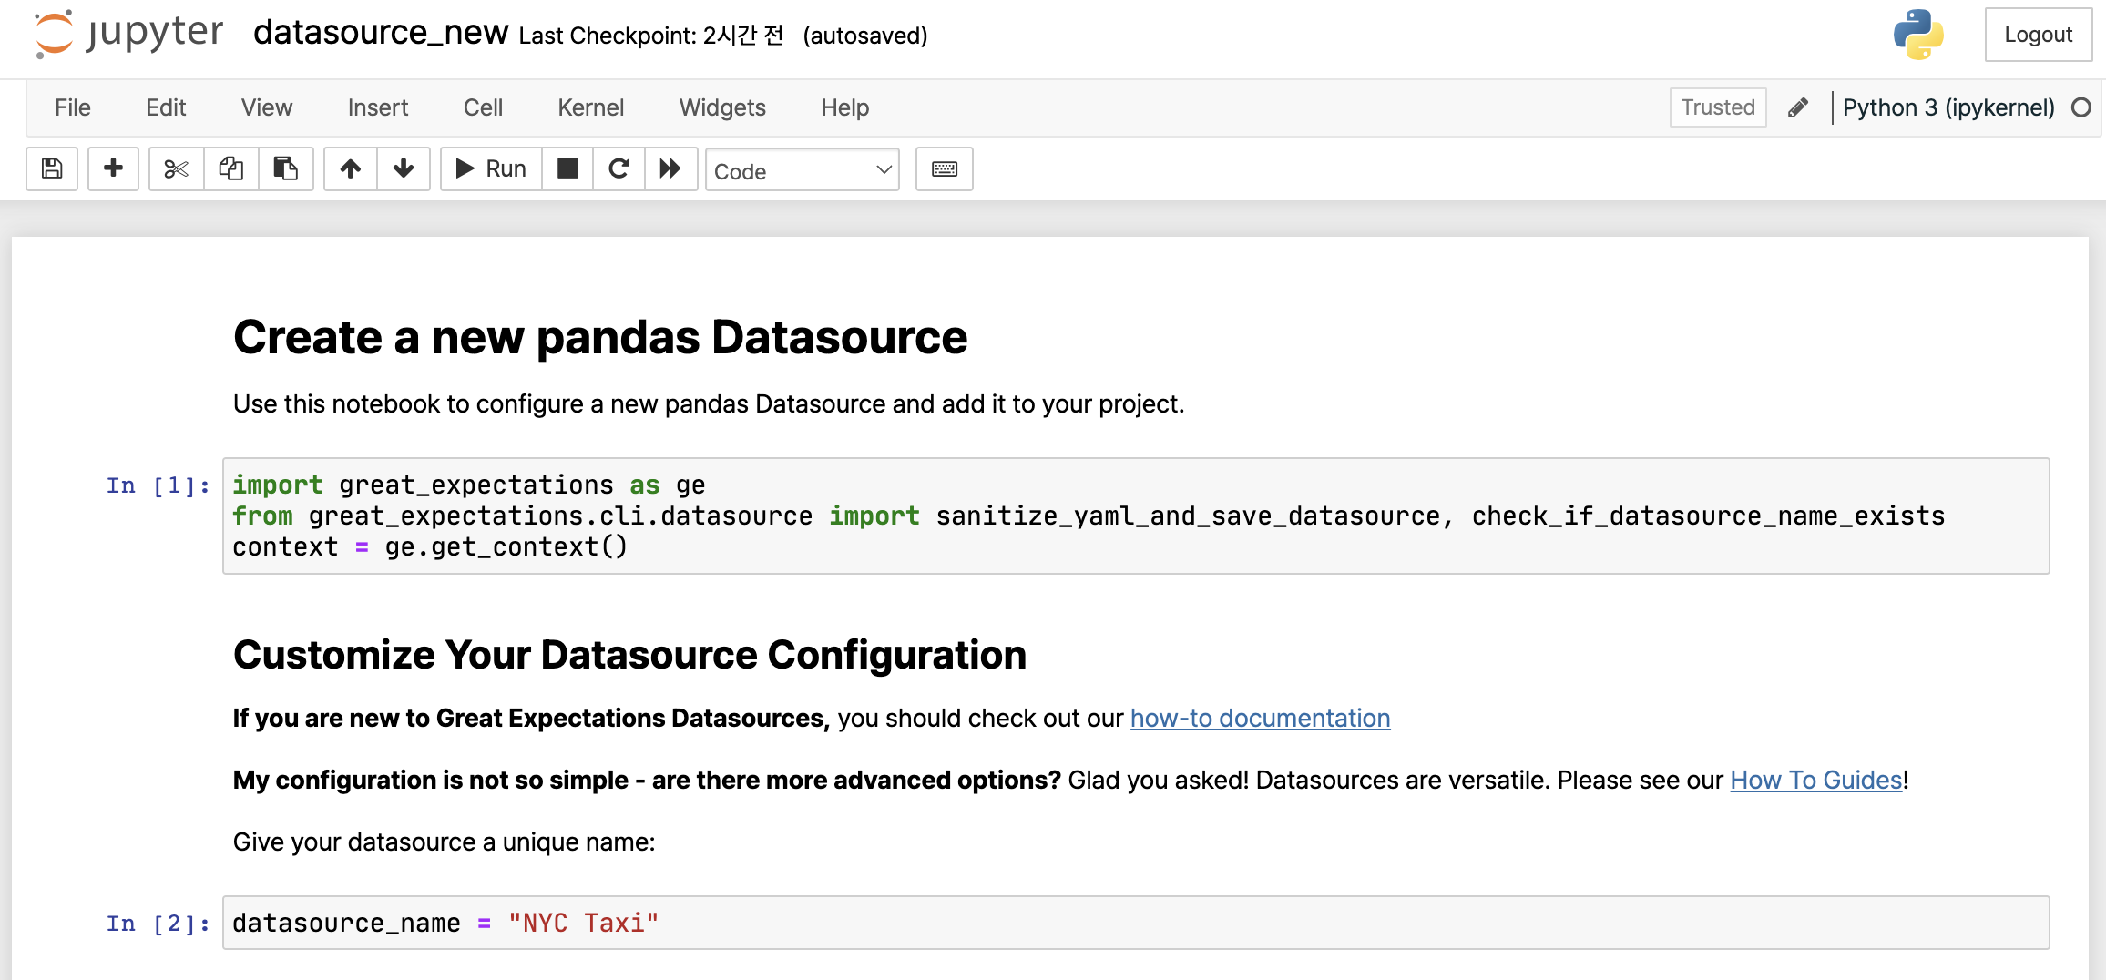Open the Insert menu
Screen dimensions: 2106x980
pyautogui.click(x=378, y=107)
